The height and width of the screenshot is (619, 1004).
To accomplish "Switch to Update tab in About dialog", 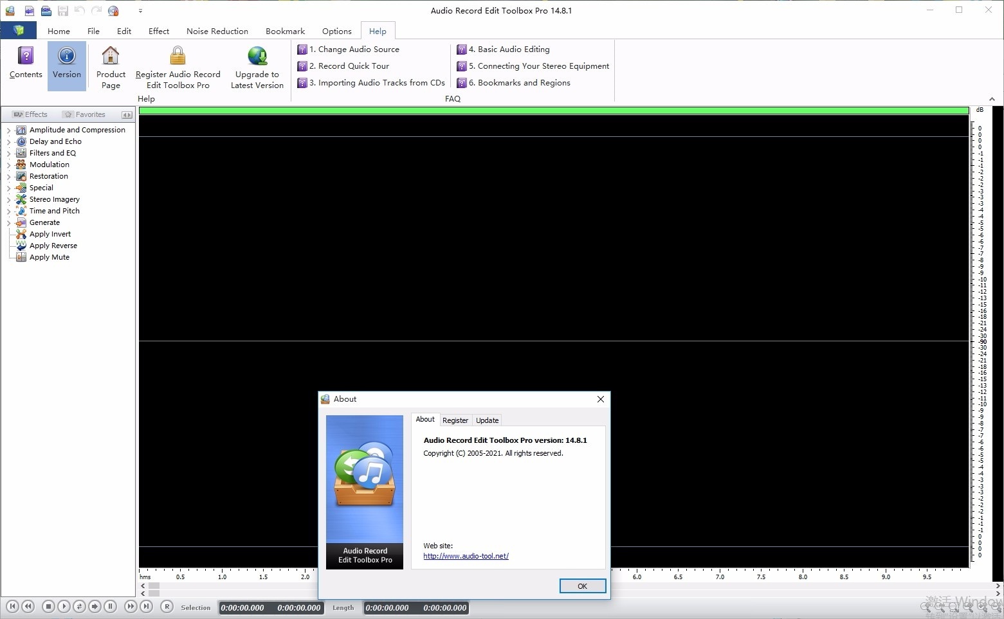I will (488, 420).
